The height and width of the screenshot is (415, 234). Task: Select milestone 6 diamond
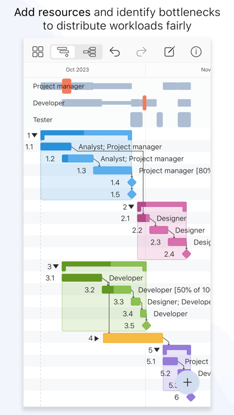point(191,397)
